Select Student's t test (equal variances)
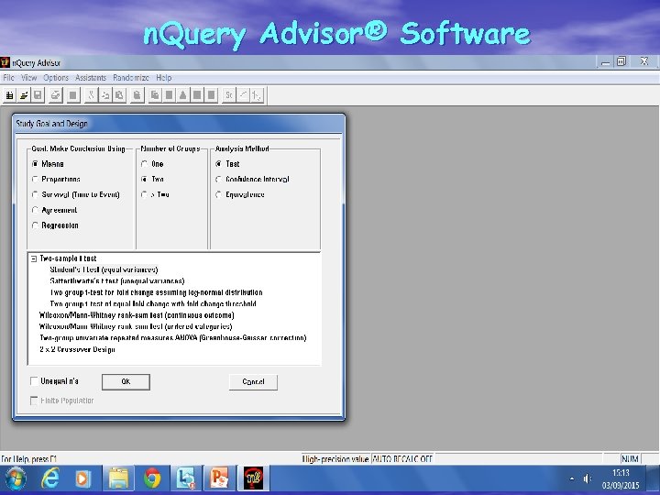 104,269
